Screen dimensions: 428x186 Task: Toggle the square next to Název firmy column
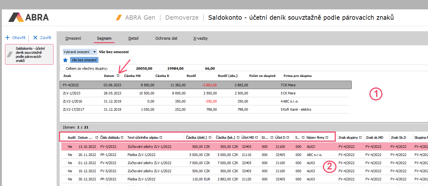coord(327,137)
